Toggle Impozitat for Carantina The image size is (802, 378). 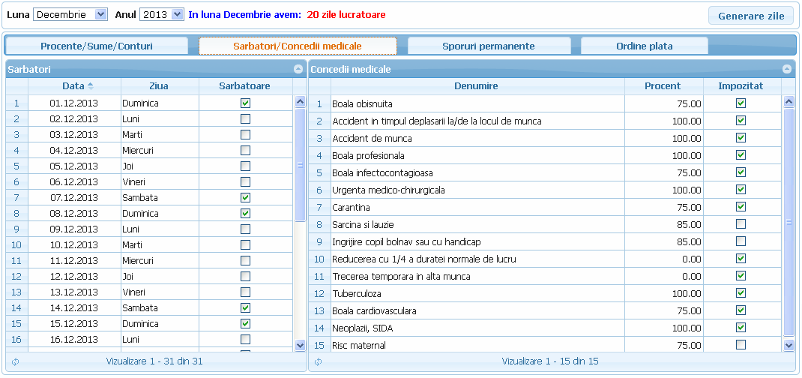(x=741, y=207)
